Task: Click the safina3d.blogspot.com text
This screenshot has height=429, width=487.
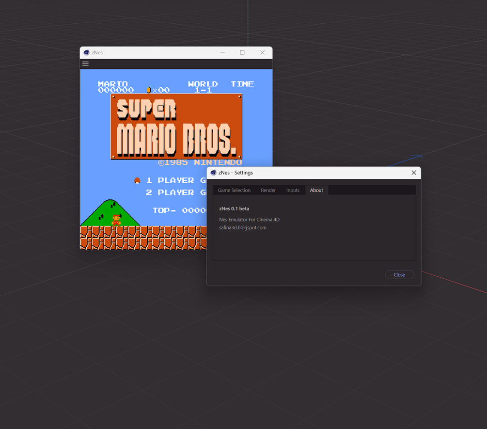Action: (243, 227)
